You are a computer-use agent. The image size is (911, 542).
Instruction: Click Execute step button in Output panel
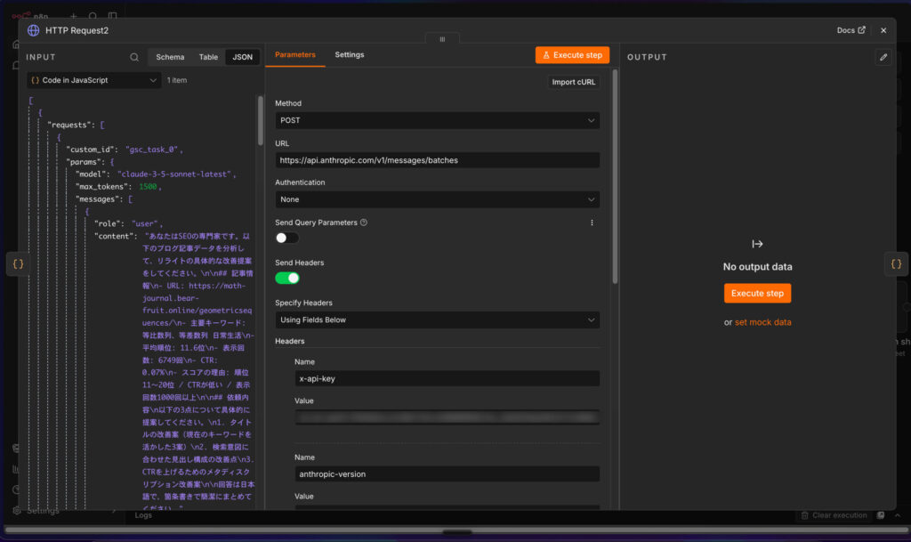(757, 294)
